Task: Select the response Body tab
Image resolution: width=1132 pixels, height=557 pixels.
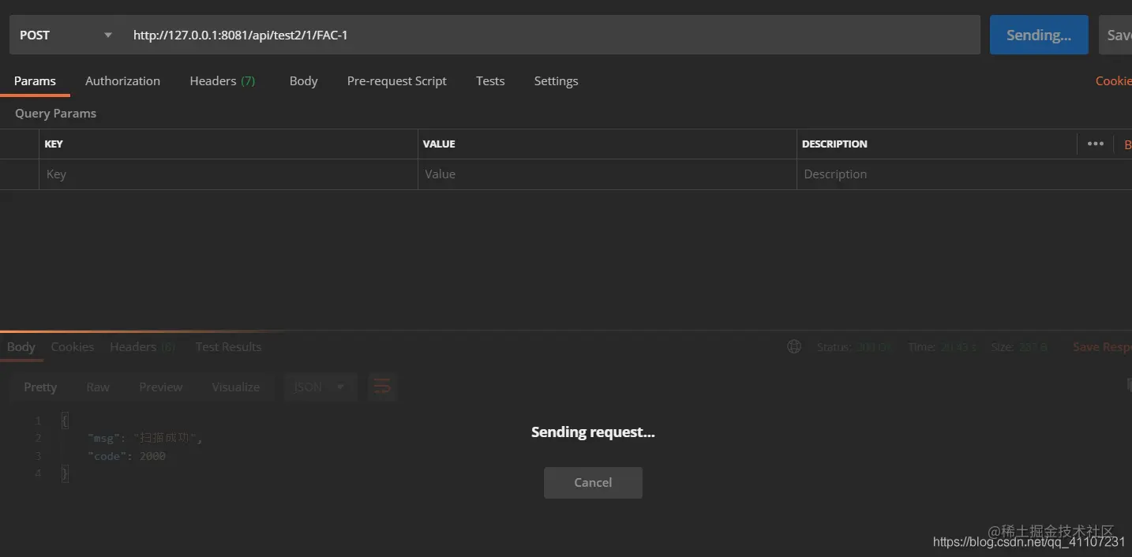Action: [x=21, y=346]
